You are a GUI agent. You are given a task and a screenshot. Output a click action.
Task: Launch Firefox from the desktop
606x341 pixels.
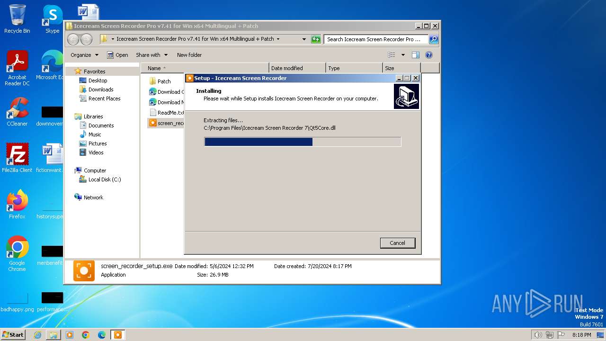tap(17, 205)
